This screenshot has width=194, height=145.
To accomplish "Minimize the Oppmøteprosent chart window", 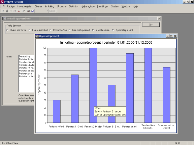I will [x=168, y=36].
